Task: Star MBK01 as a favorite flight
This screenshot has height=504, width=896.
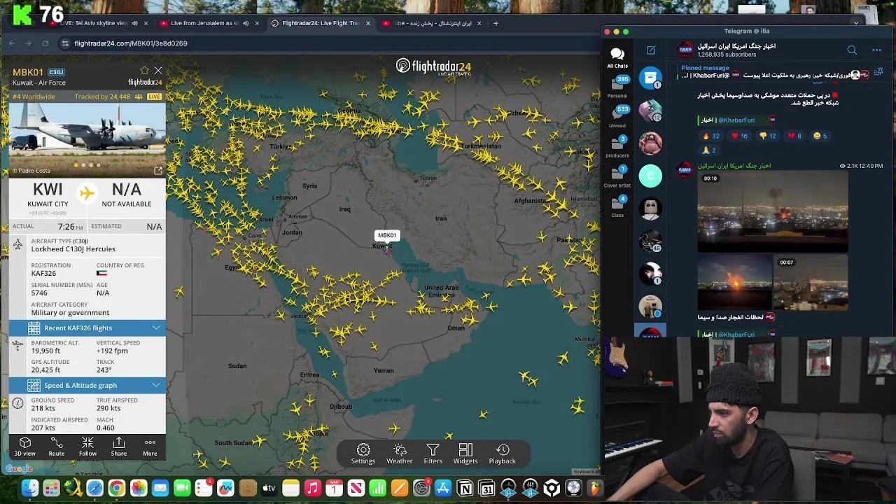Action: coord(144,71)
